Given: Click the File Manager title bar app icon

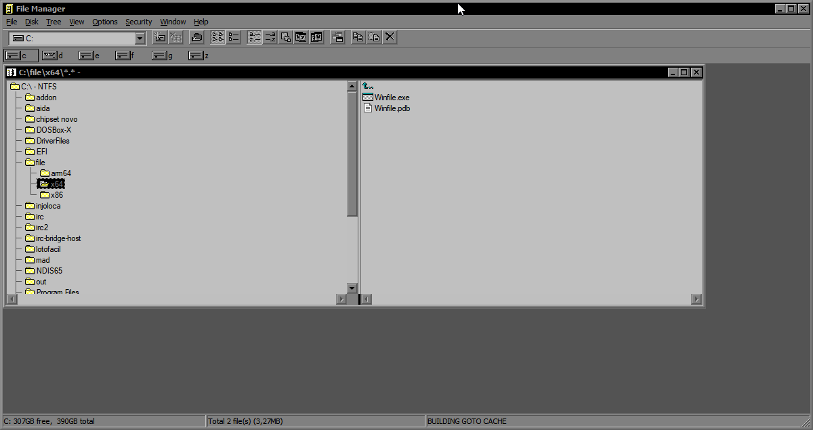Looking at the screenshot, I should (x=9, y=8).
